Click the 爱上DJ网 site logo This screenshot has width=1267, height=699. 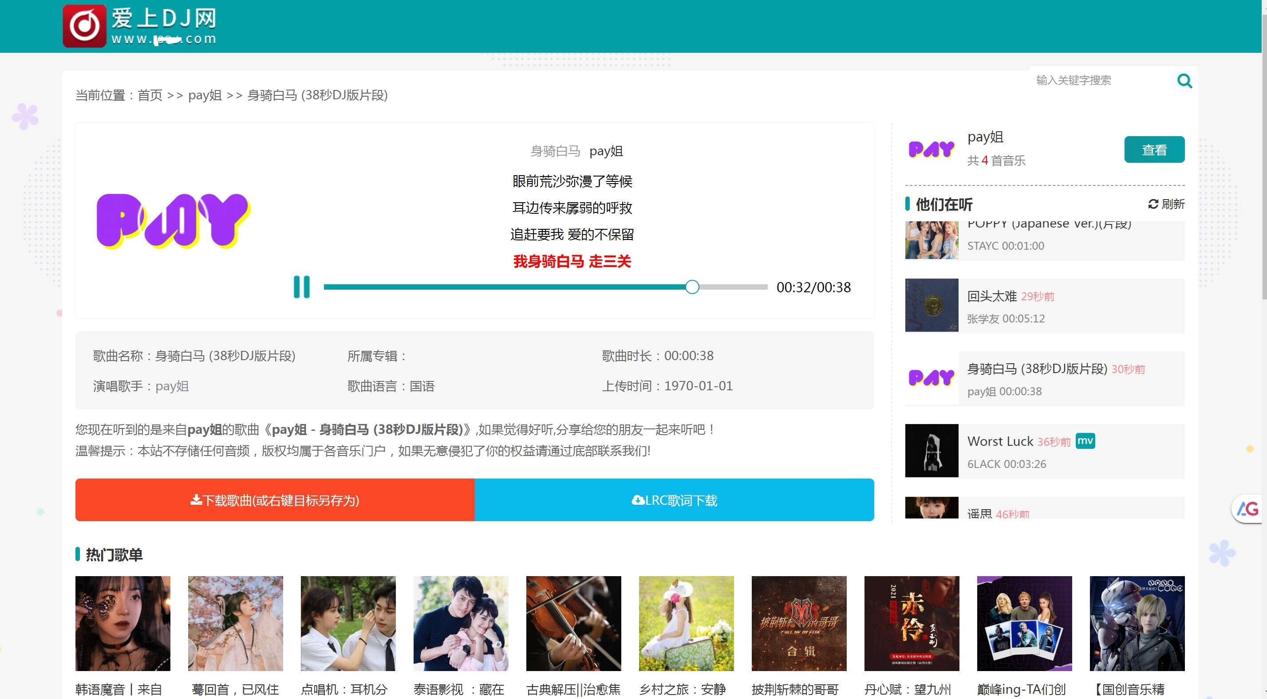[x=140, y=26]
